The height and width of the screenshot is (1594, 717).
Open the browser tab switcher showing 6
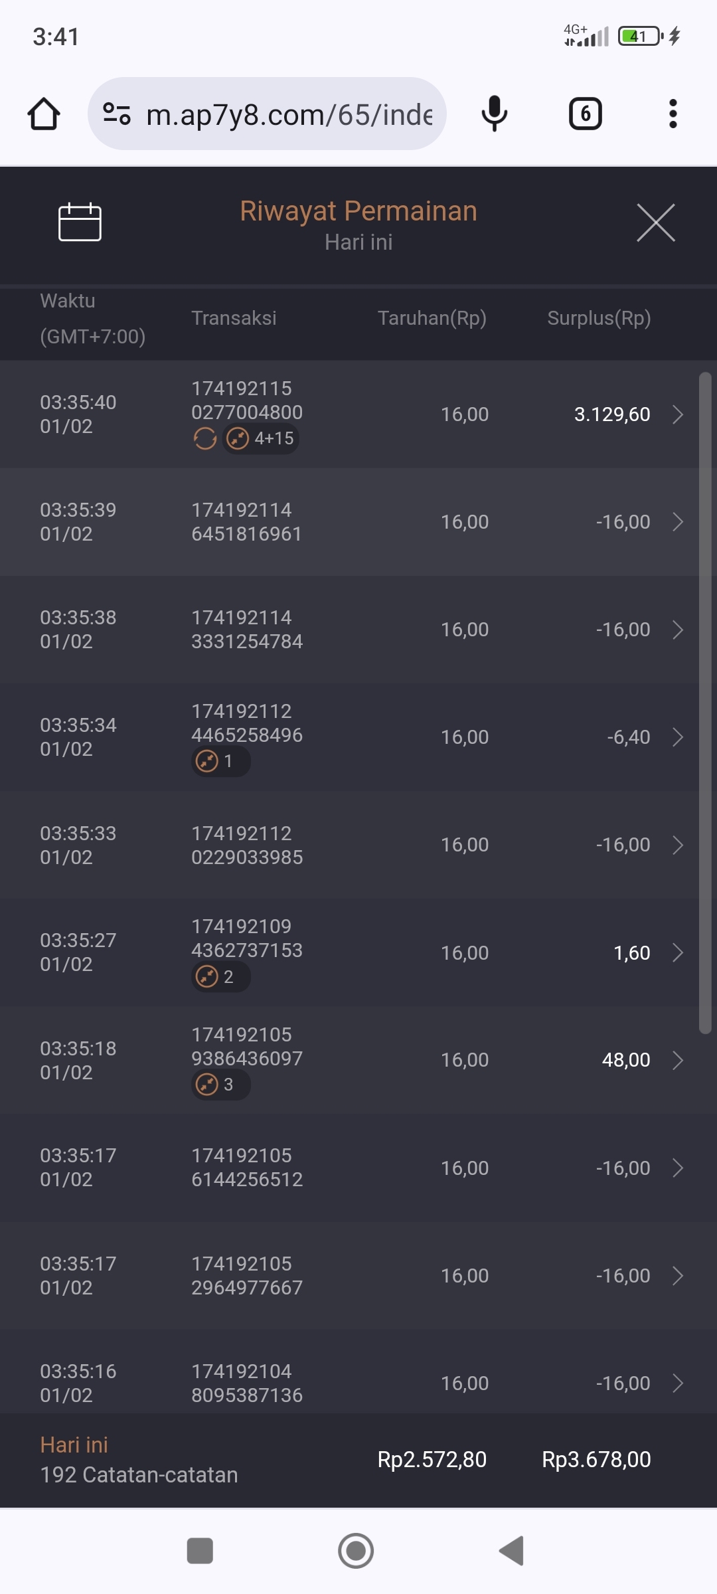coord(585,114)
